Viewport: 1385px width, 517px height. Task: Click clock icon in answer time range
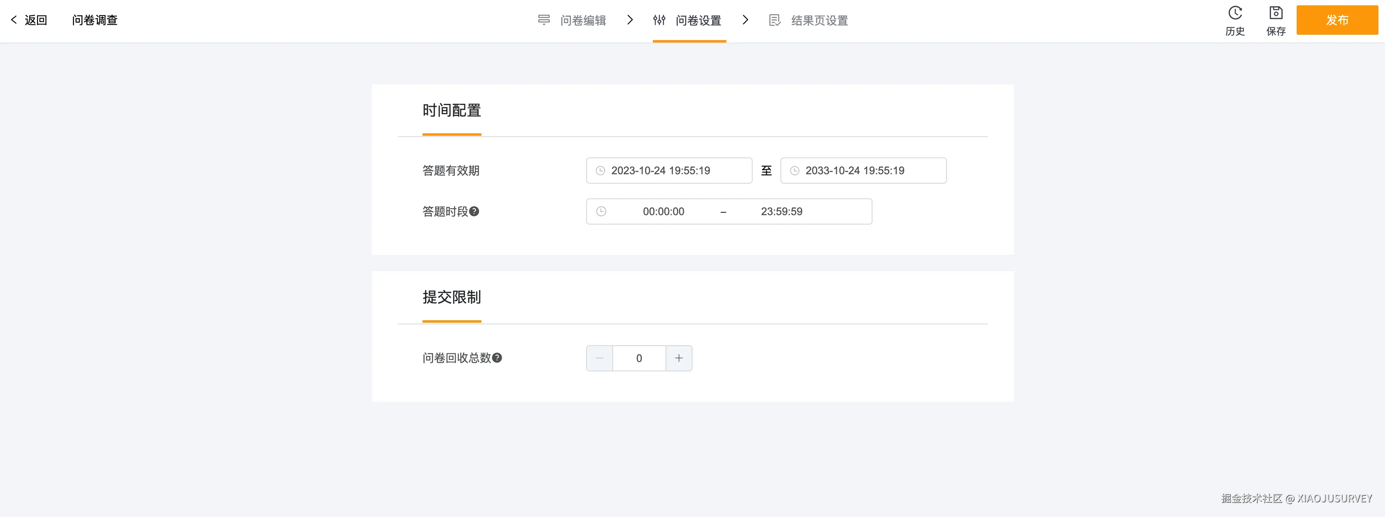(601, 212)
